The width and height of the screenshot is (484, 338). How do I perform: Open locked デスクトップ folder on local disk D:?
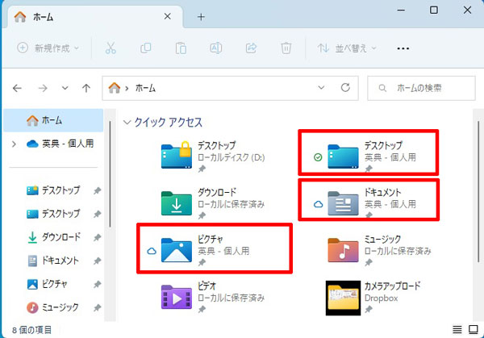[213, 156]
